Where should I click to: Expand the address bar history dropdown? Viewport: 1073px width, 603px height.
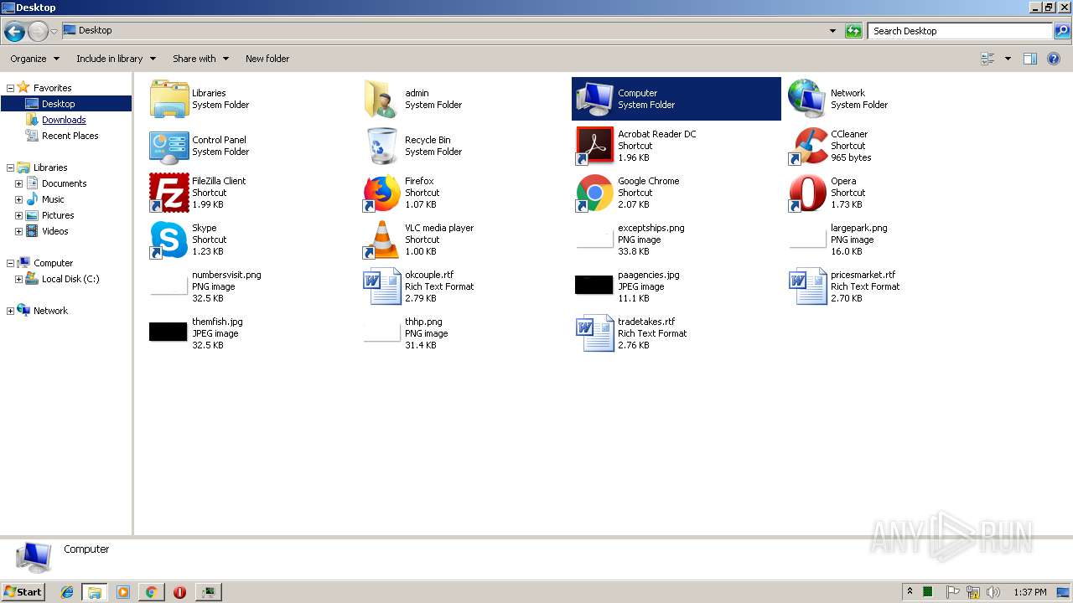pyautogui.click(x=832, y=31)
